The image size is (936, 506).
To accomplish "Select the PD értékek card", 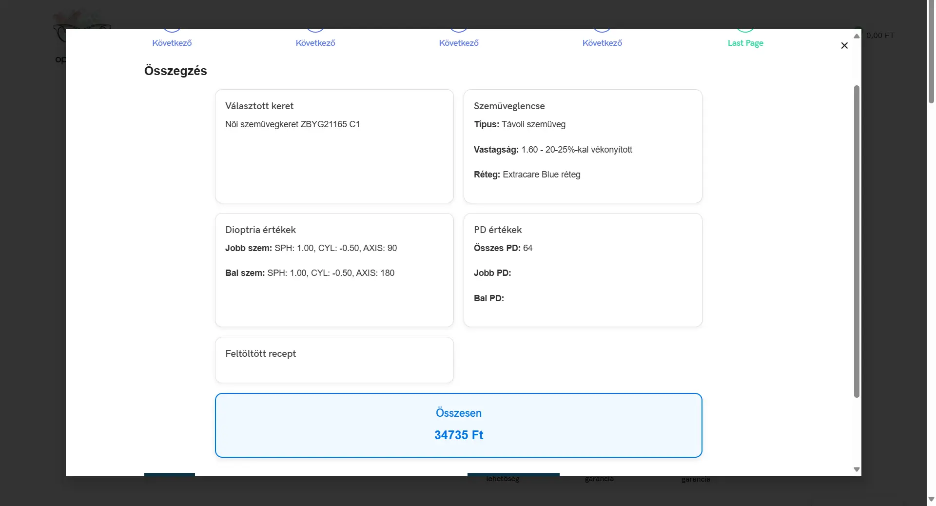I will point(583,270).
